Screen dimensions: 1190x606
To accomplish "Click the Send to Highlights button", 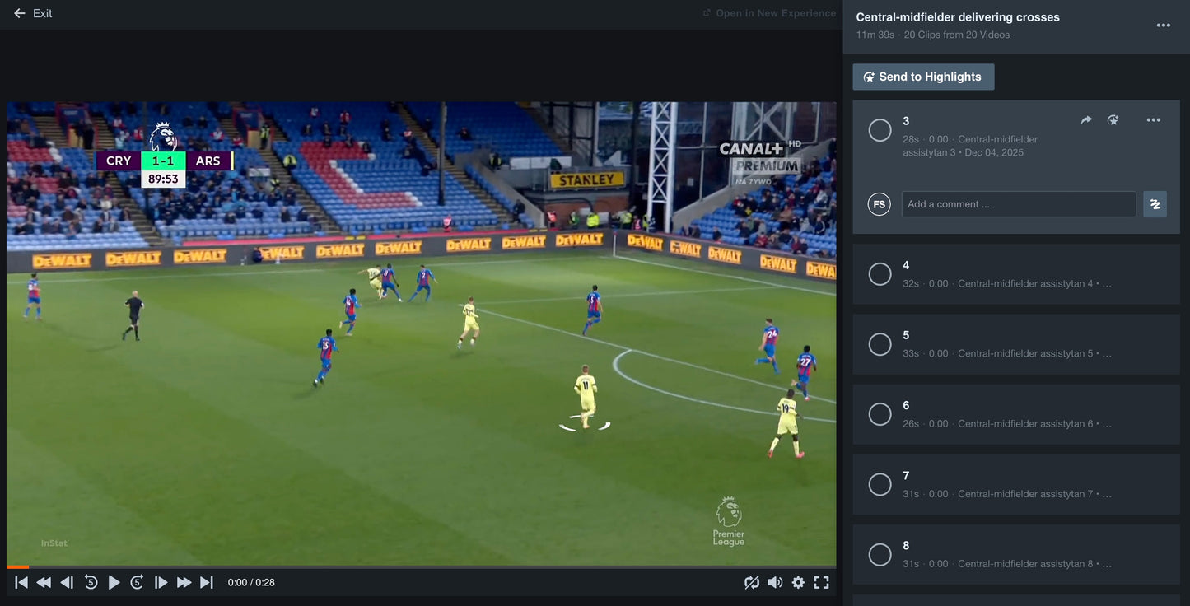I will click(923, 77).
